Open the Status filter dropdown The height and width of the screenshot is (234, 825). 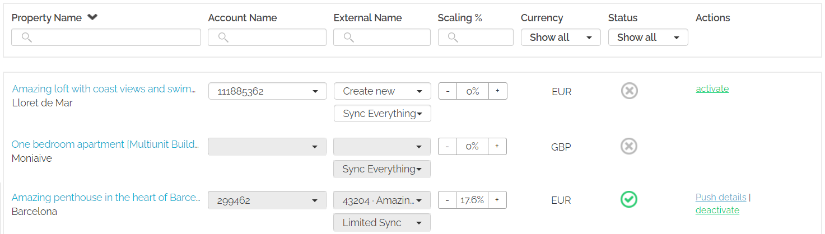[647, 38]
